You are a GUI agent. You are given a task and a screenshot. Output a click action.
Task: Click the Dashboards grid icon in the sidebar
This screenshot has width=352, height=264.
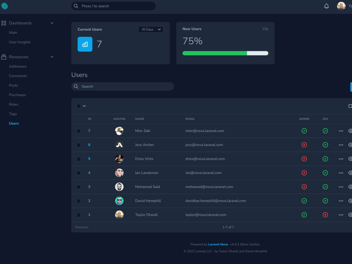point(4,23)
